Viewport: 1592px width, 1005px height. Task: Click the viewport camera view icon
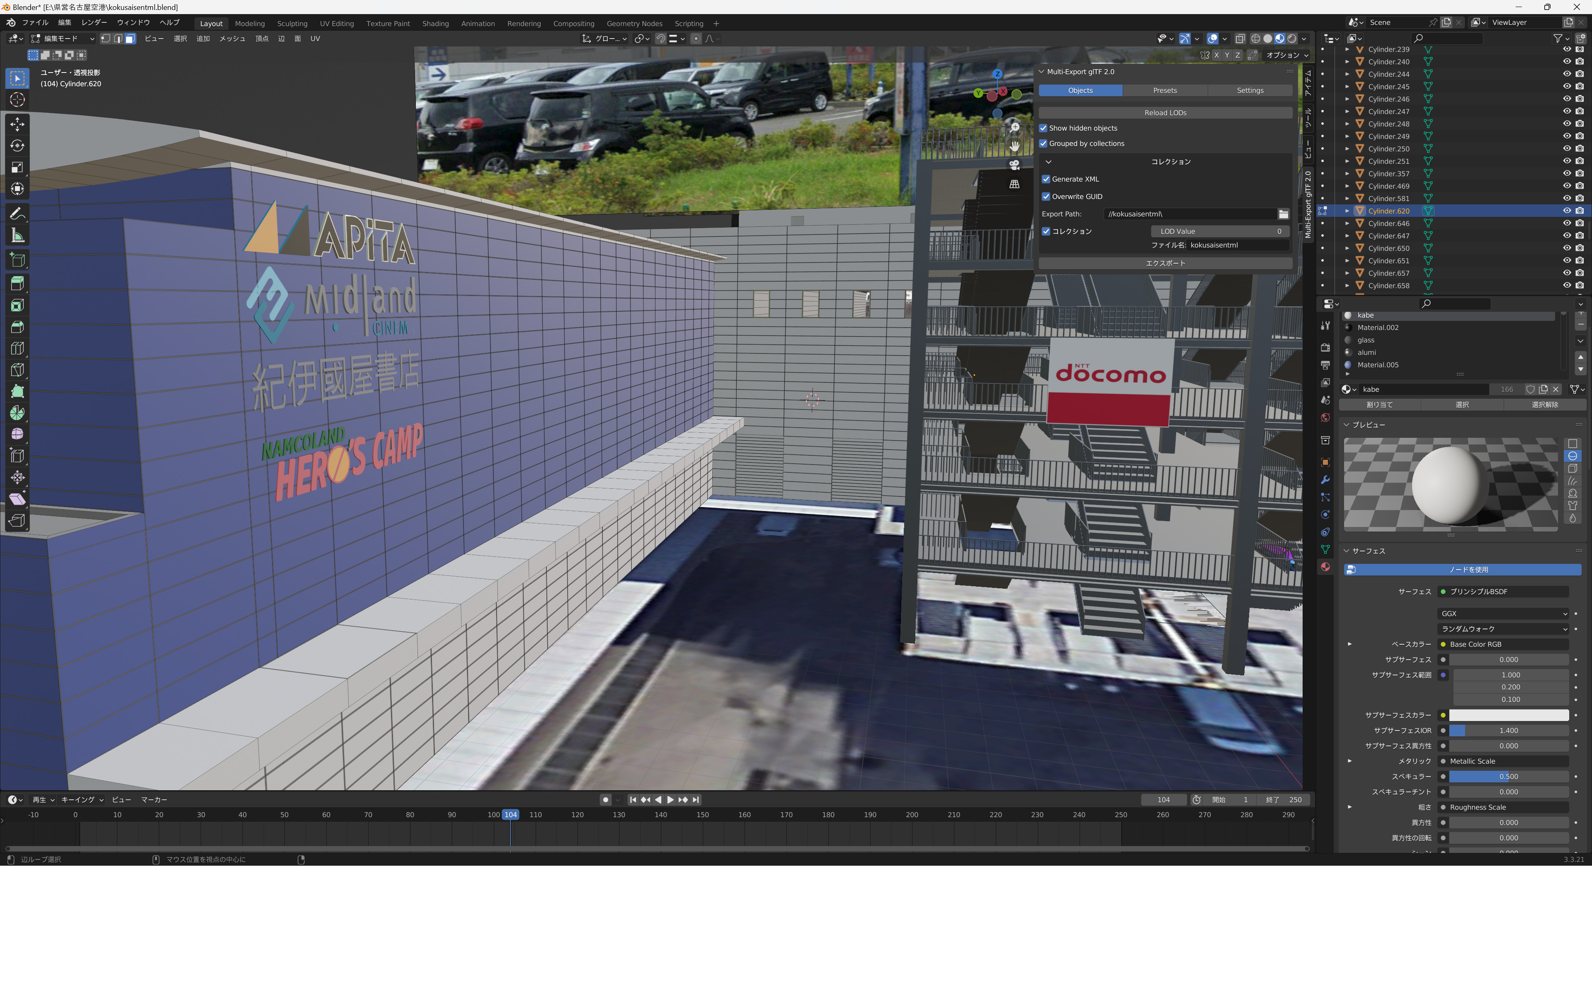(1014, 165)
